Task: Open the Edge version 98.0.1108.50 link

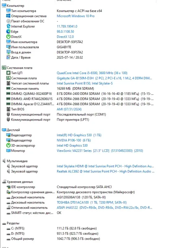Action: pos(65,32)
